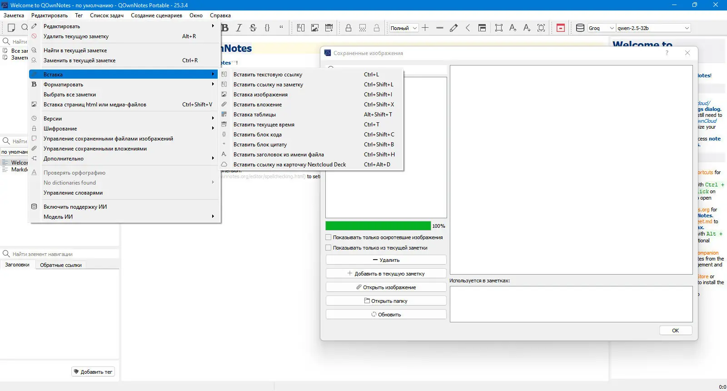The height and width of the screenshot is (391, 727).
Task: Choose 'Удалить текущую заметку' menu item
Action: 124,36
